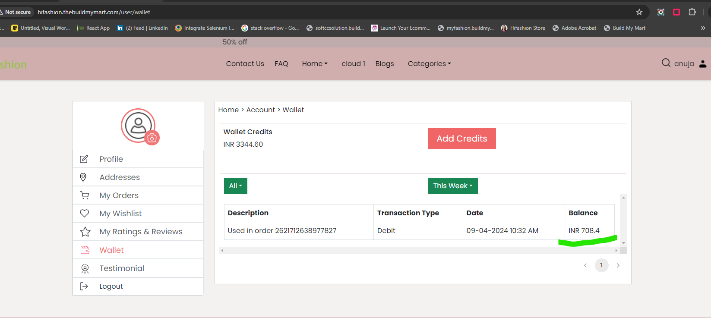The width and height of the screenshot is (711, 318).
Task: Open the Hifashion Store bookmark
Action: coord(523,28)
